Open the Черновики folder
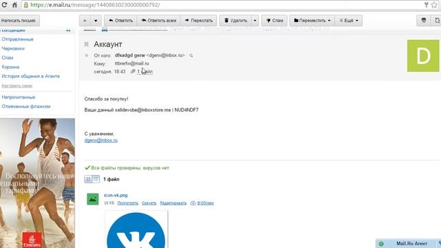This screenshot has width=441, height=248. [13, 49]
